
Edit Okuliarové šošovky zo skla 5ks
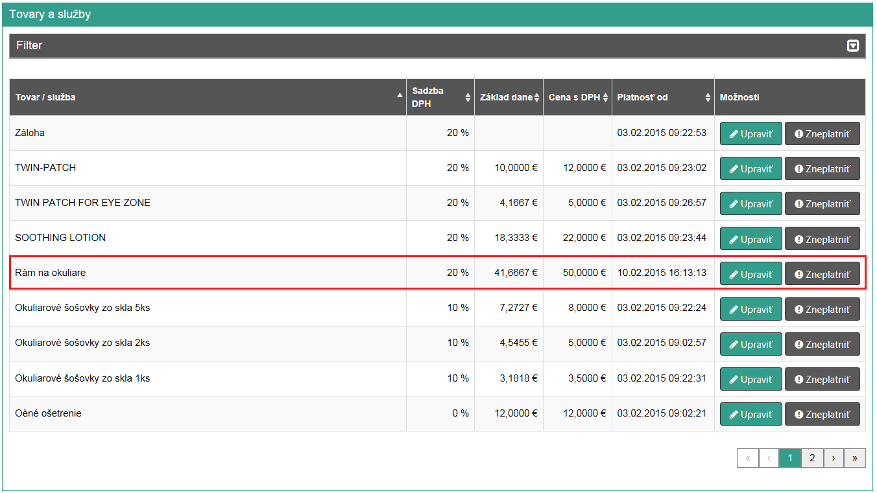pyautogui.click(x=751, y=309)
